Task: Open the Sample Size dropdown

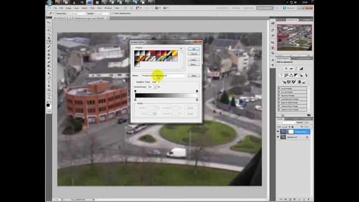Action: click(x=76, y=13)
